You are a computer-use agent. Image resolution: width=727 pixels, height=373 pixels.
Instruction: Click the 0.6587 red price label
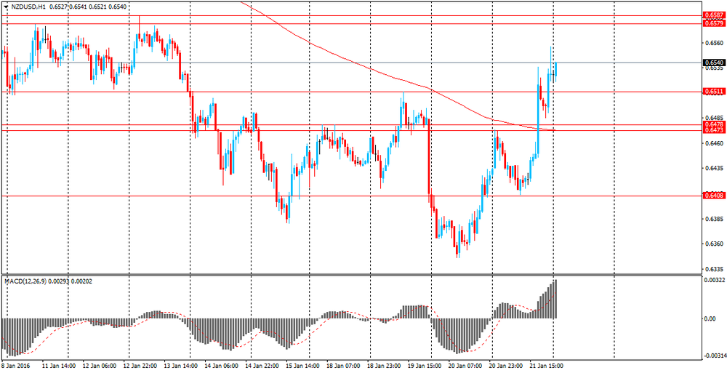713,15
